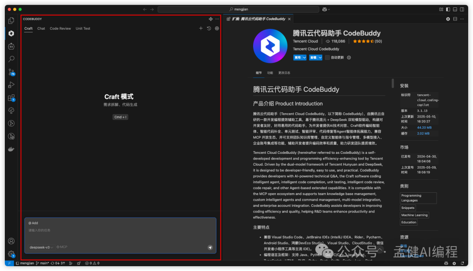The width and height of the screenshot is (473, 271).
Task: Toggle secondary side bar visibility
Action: pos(462,9)
